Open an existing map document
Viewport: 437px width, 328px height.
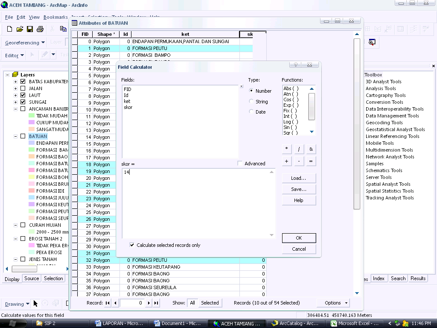click(20, 29)
